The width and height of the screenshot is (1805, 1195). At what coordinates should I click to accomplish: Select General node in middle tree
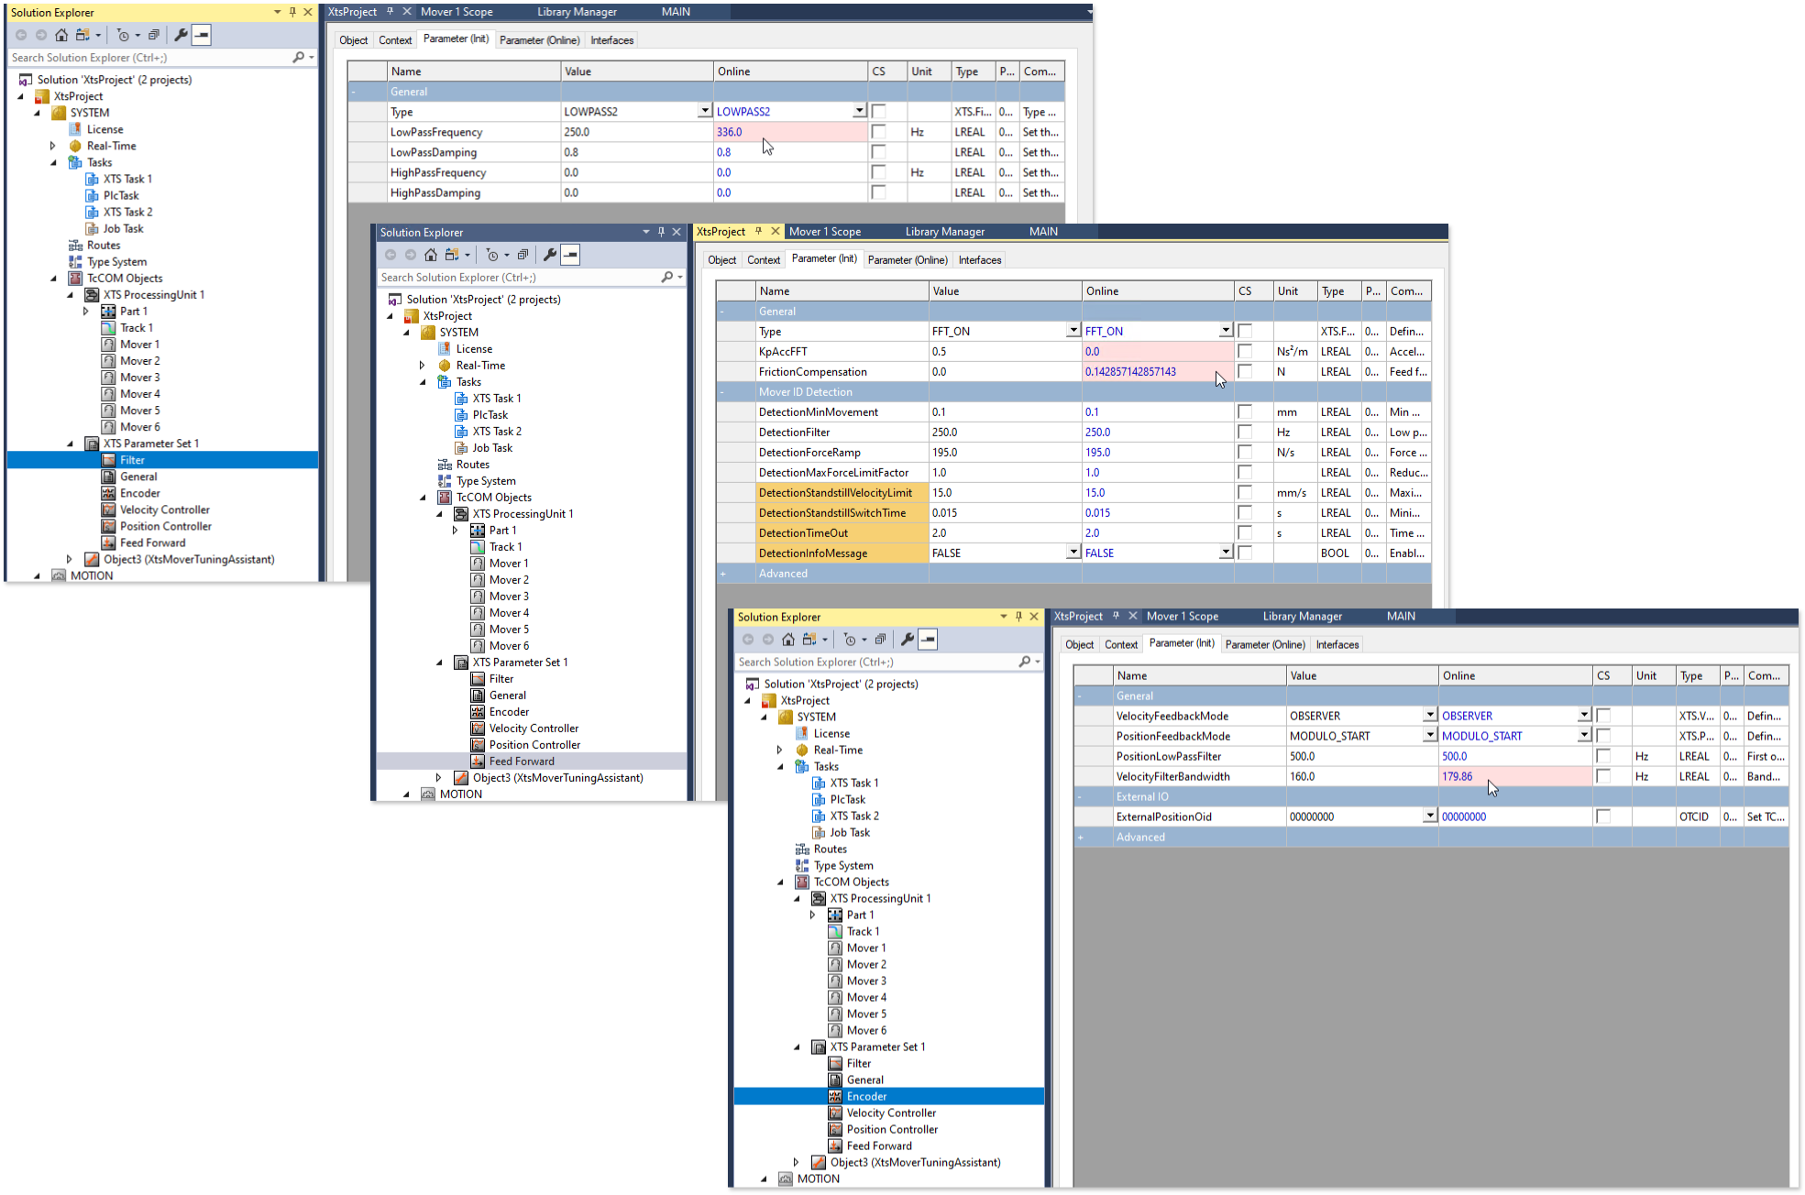click(507, 696)
